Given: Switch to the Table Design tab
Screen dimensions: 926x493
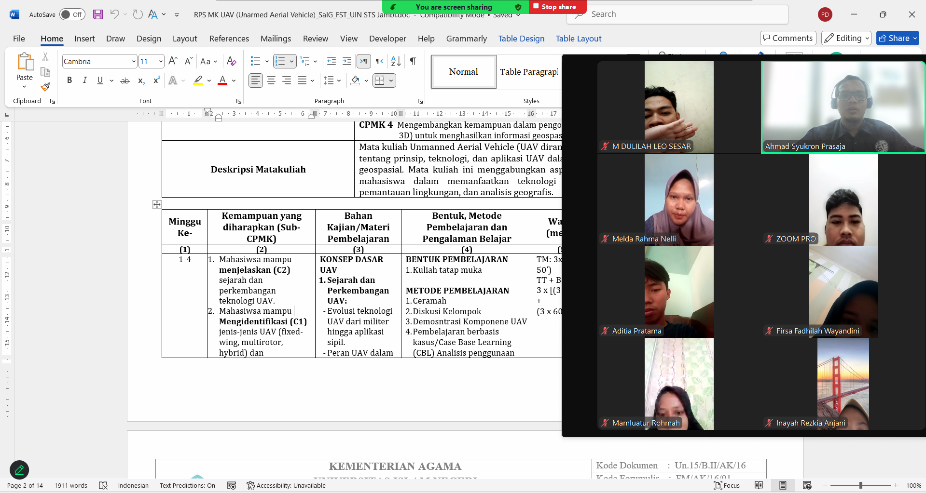Looking at the screenshot, I should pos(521,39).
